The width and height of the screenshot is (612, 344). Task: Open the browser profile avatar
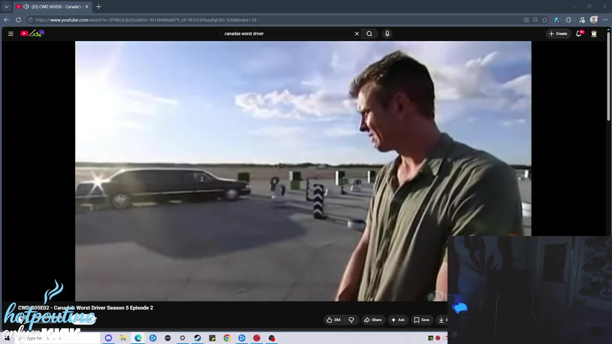point(594,20)
